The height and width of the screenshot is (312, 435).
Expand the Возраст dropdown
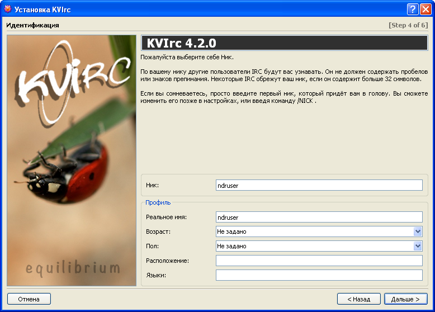point(417,231)
